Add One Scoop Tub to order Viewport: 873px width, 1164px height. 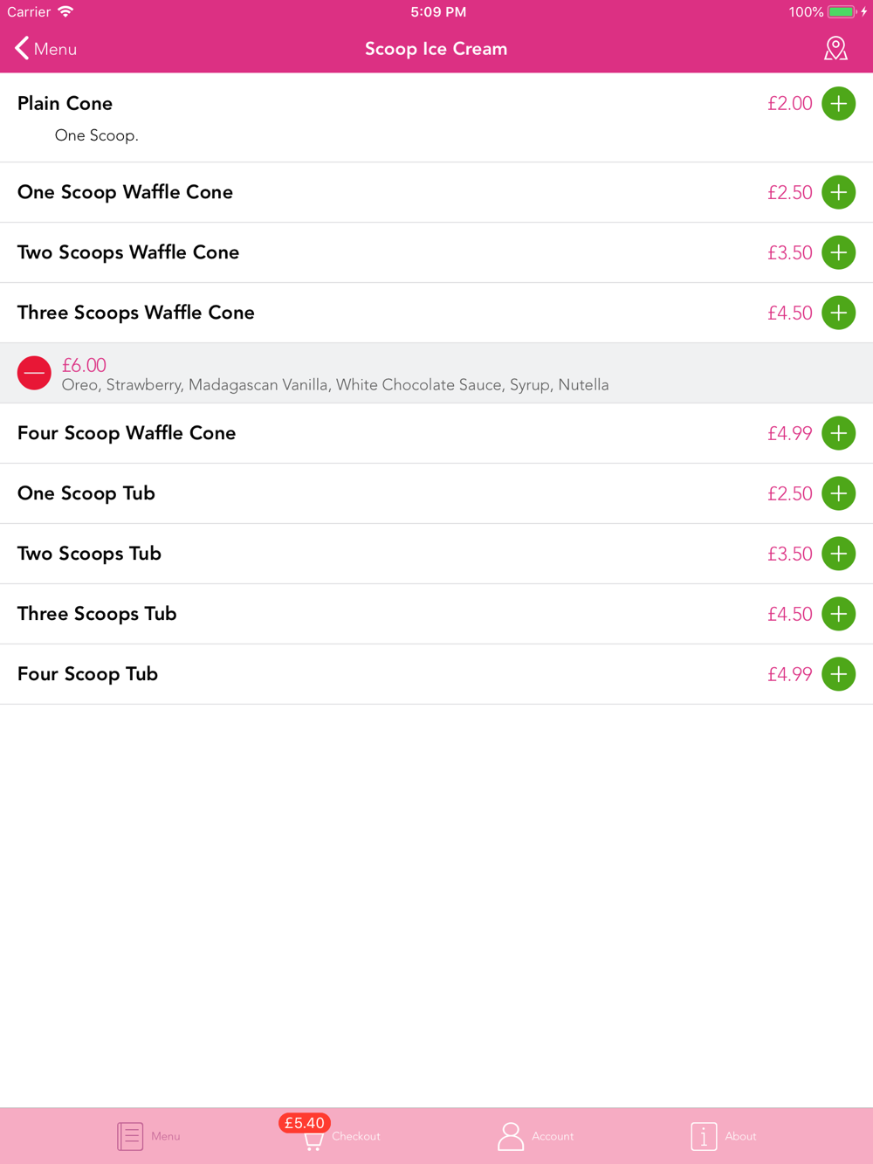[x=838, y=493]
